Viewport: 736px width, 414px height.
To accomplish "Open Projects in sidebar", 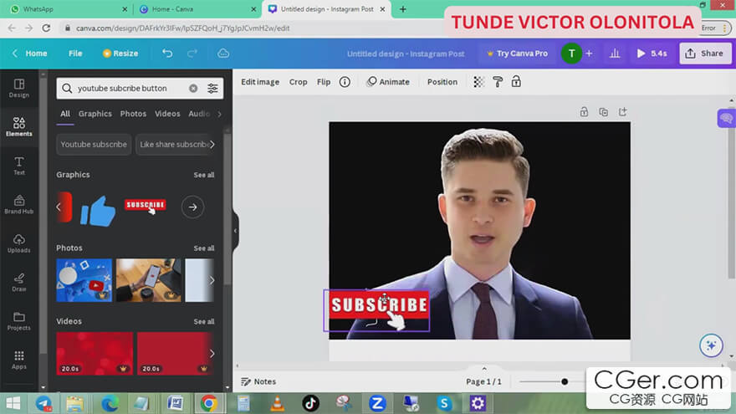I will (18, 321).
